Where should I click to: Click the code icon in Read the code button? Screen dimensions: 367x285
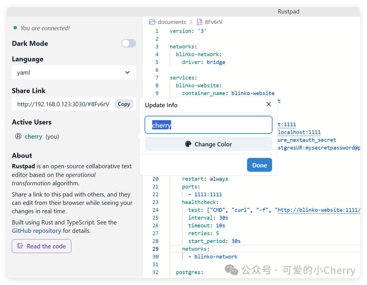[x=20, y=246]
